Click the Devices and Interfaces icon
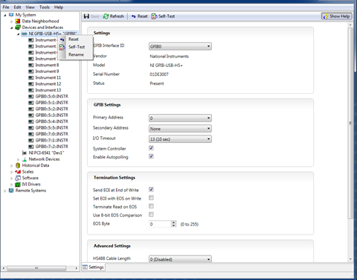 tap(18, 28)
